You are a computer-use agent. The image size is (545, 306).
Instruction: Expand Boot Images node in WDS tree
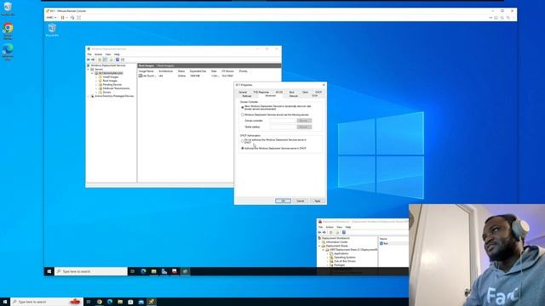[x=96, y=81]
